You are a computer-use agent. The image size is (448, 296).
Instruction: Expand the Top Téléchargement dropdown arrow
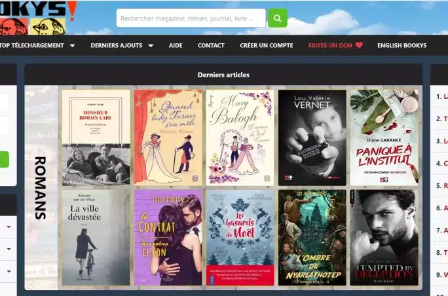coord(73,46)
